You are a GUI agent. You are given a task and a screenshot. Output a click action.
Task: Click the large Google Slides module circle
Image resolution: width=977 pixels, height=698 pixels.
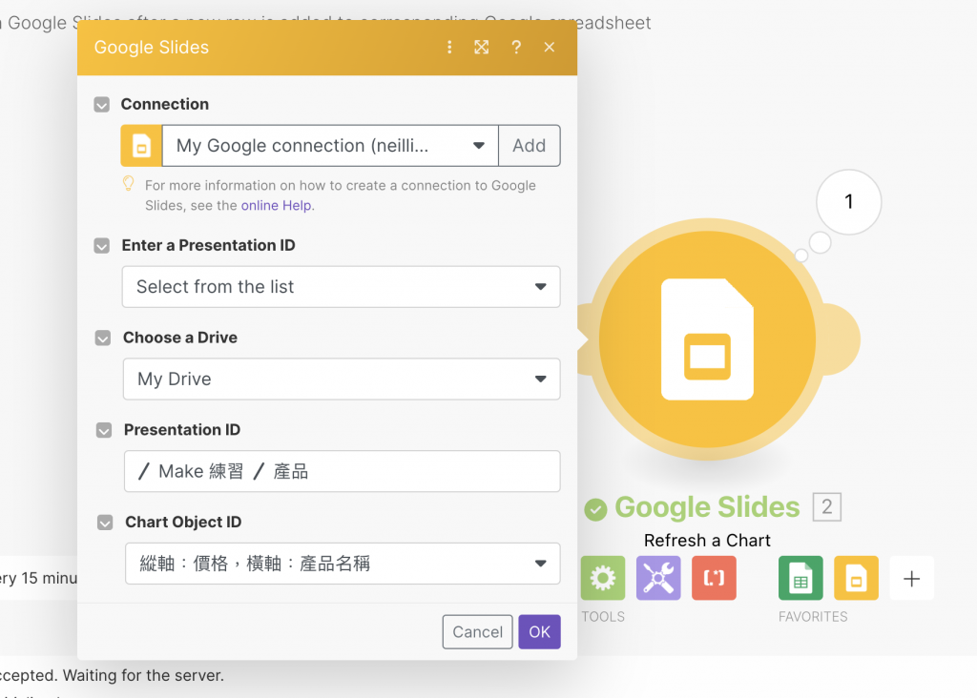pos(707,339)
